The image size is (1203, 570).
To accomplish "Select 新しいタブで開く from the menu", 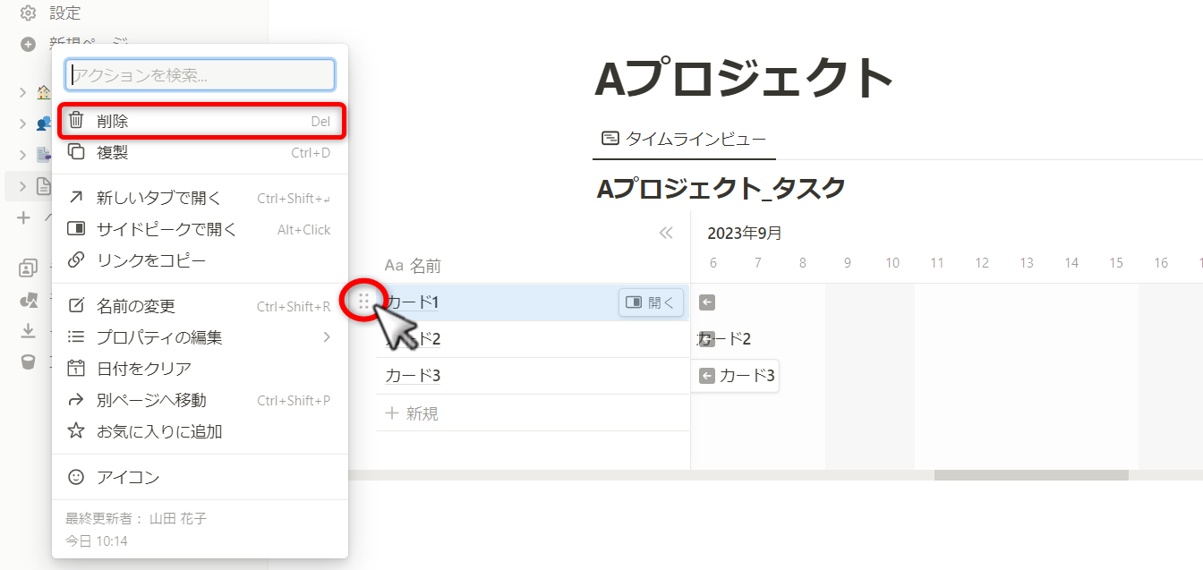I will 158,198.
